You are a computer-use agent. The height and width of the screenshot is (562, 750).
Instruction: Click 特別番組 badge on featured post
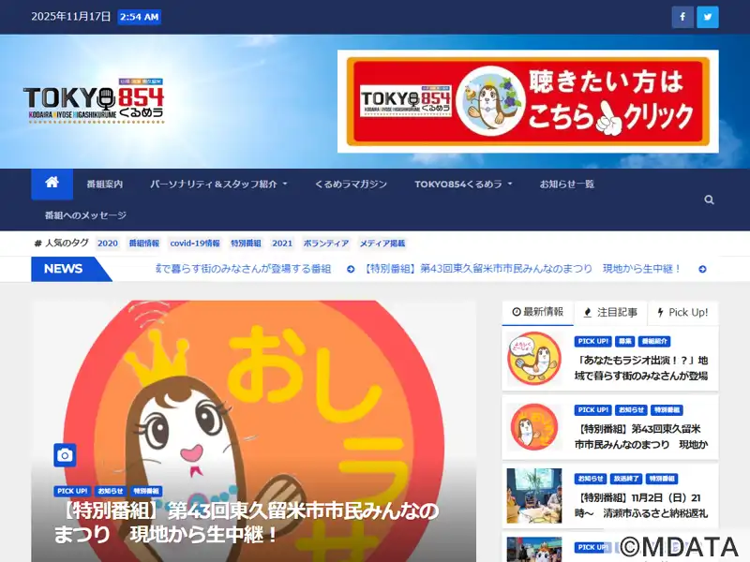click(146, 491)
